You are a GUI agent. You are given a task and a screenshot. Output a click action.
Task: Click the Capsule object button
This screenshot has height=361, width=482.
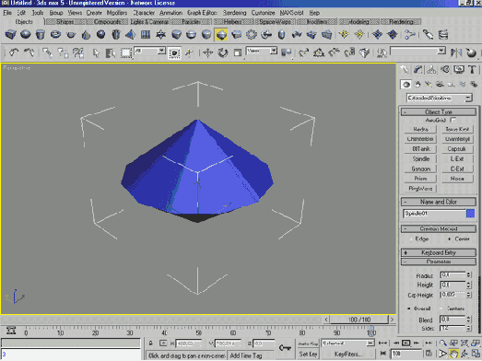coord(457,149)
